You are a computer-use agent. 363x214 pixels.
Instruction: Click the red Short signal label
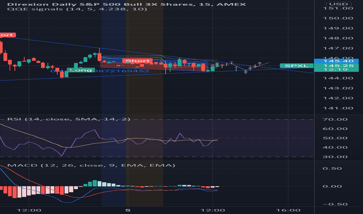137,61
